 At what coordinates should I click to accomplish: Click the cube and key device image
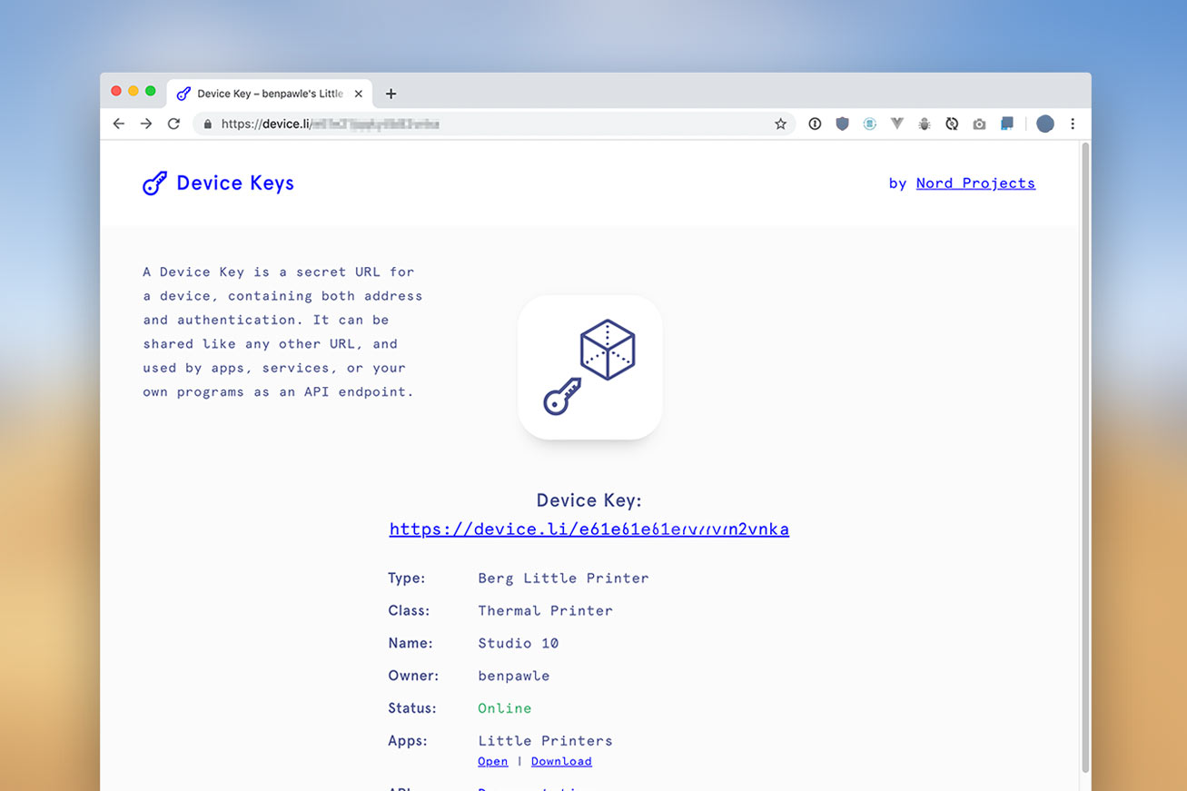click(590, 367)
